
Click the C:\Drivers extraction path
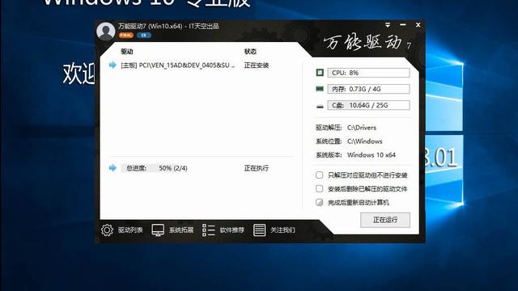362,128
